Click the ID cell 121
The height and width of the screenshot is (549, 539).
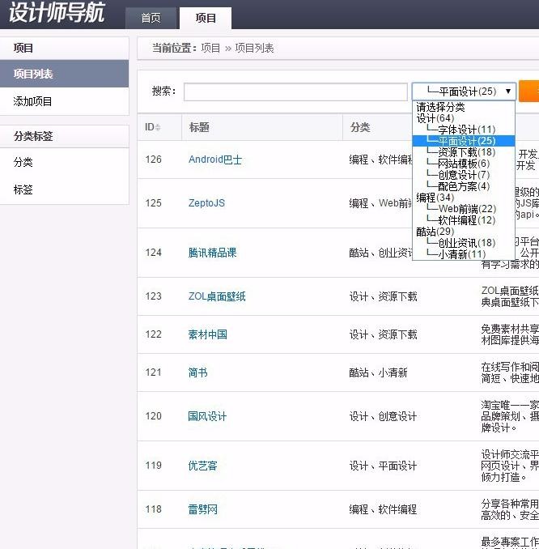tap(153, 372)
